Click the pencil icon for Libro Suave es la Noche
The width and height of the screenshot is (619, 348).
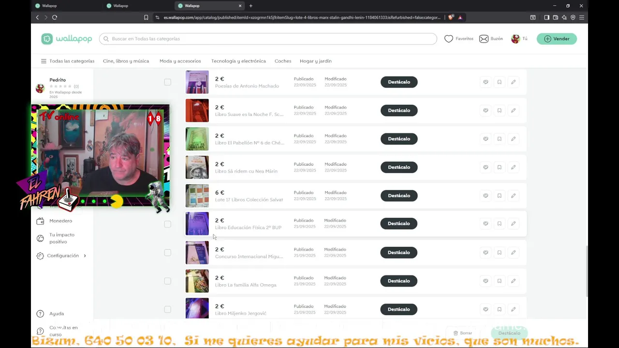[x=513, y=111]
